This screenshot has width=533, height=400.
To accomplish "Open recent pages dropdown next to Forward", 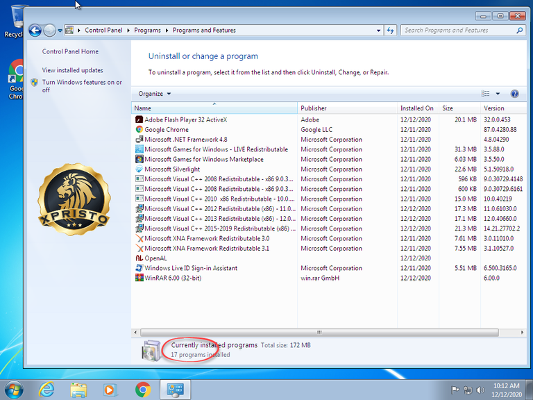I will coord(60,31).
